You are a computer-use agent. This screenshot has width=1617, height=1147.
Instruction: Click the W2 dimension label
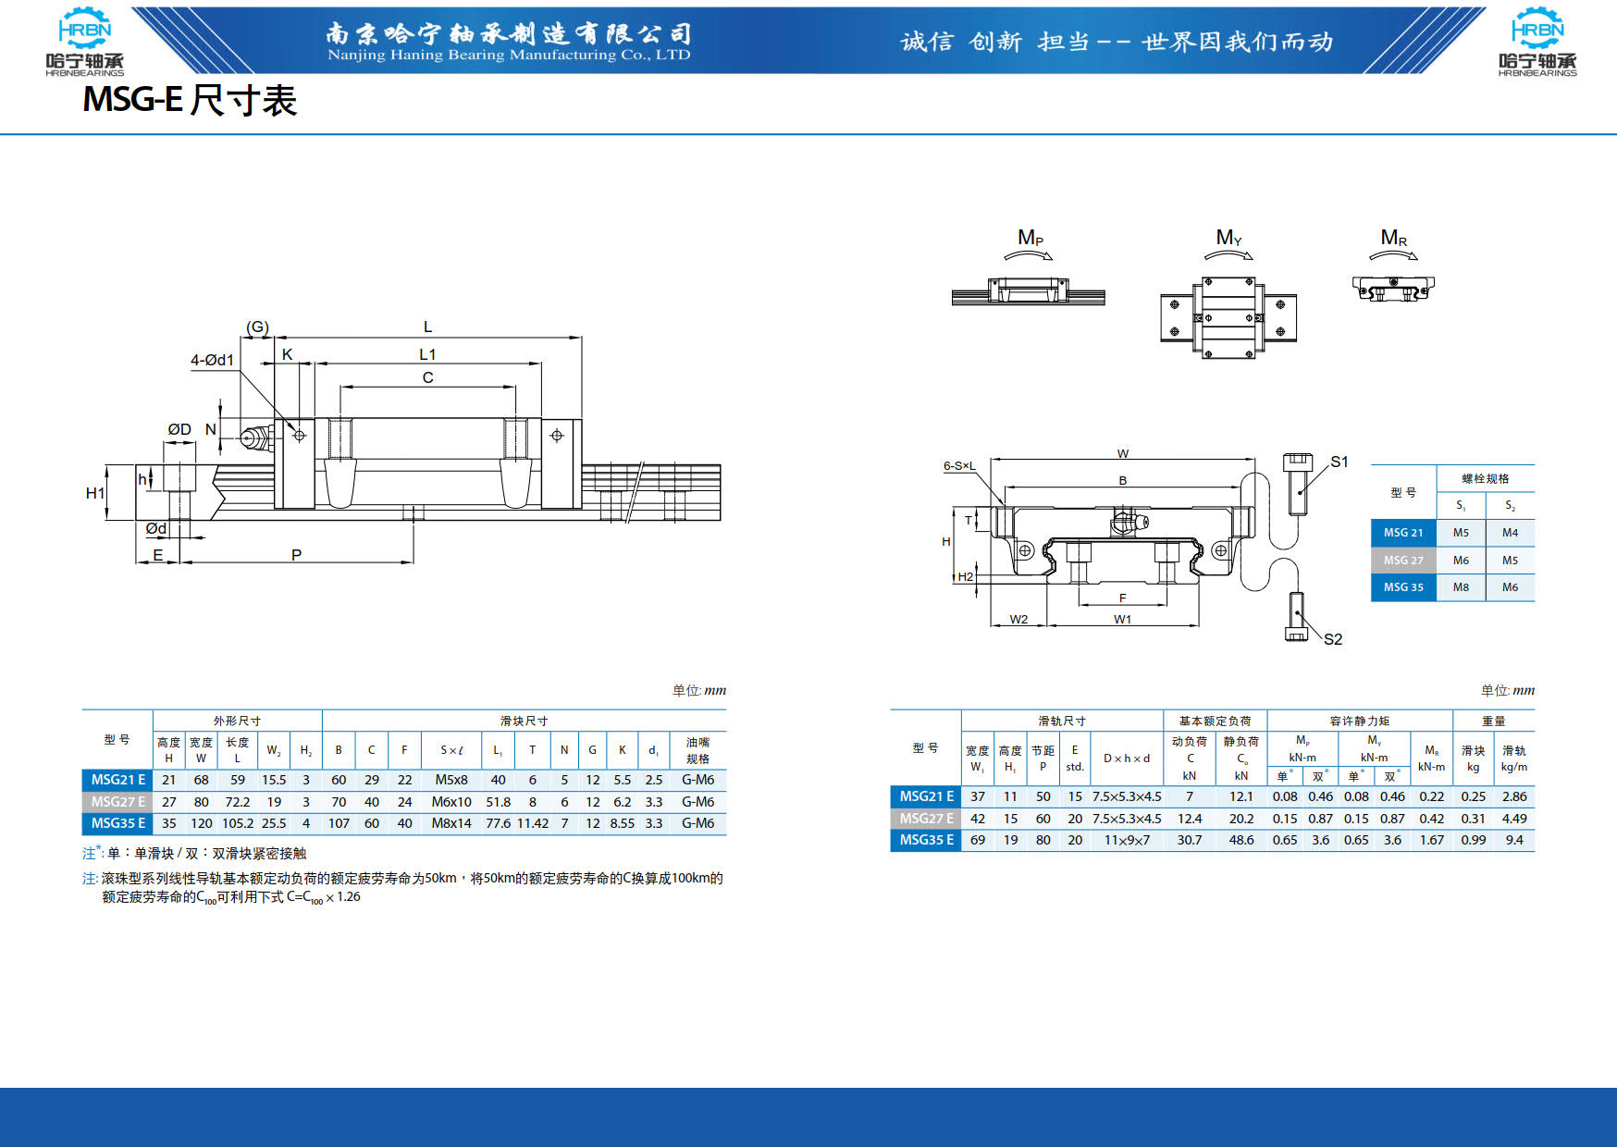pyautogui.click(x=1018, y=619)
